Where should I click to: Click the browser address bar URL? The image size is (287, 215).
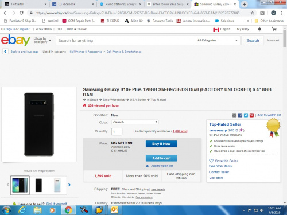(137, 13)
